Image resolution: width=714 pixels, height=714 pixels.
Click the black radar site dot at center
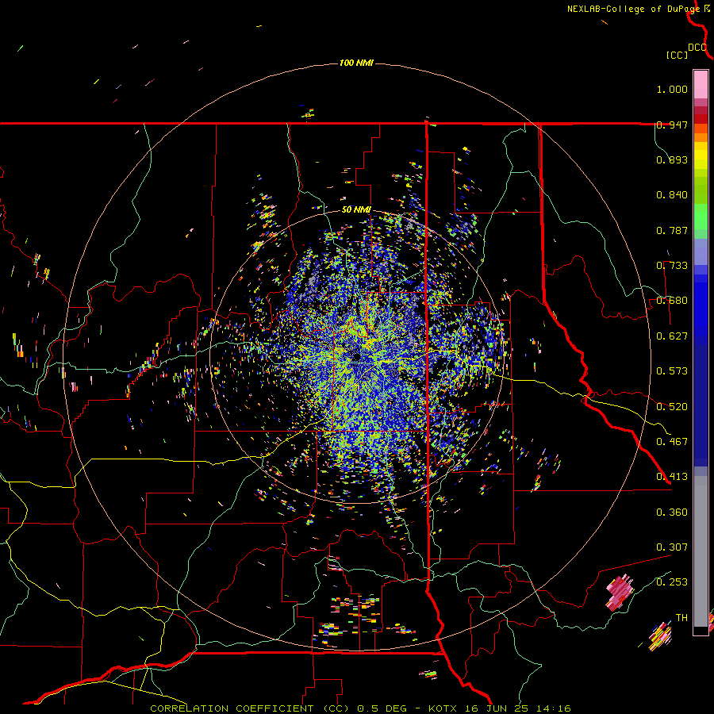[x=356, y=357]
